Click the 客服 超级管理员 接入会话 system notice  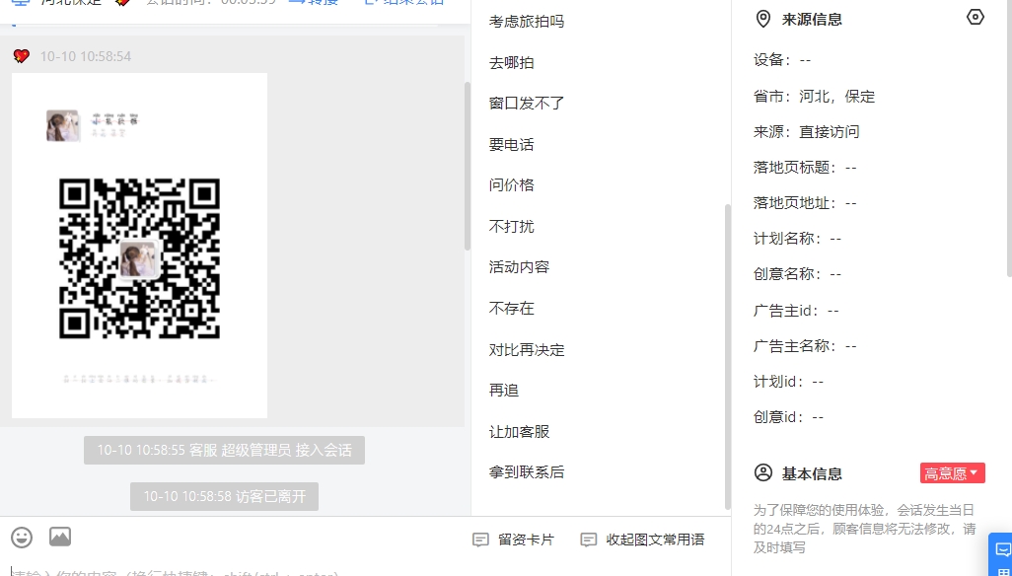pyautogui.click(x=225, y=450)
